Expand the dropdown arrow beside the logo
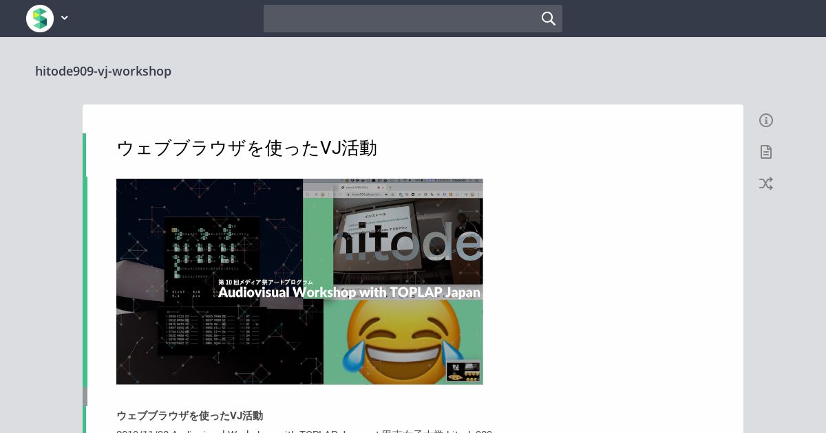 [x=65, y=19]
